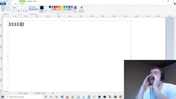Undo the last action in Quick Access
176x99 pixels.
(x=7, y=1)
